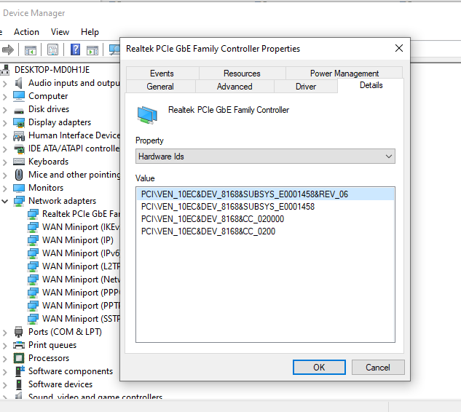Select the WAN Miniport (SSTP) entry

(x=81, y=319)
